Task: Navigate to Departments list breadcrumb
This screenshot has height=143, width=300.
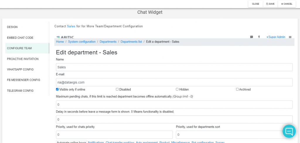Action: coord(131,42)
